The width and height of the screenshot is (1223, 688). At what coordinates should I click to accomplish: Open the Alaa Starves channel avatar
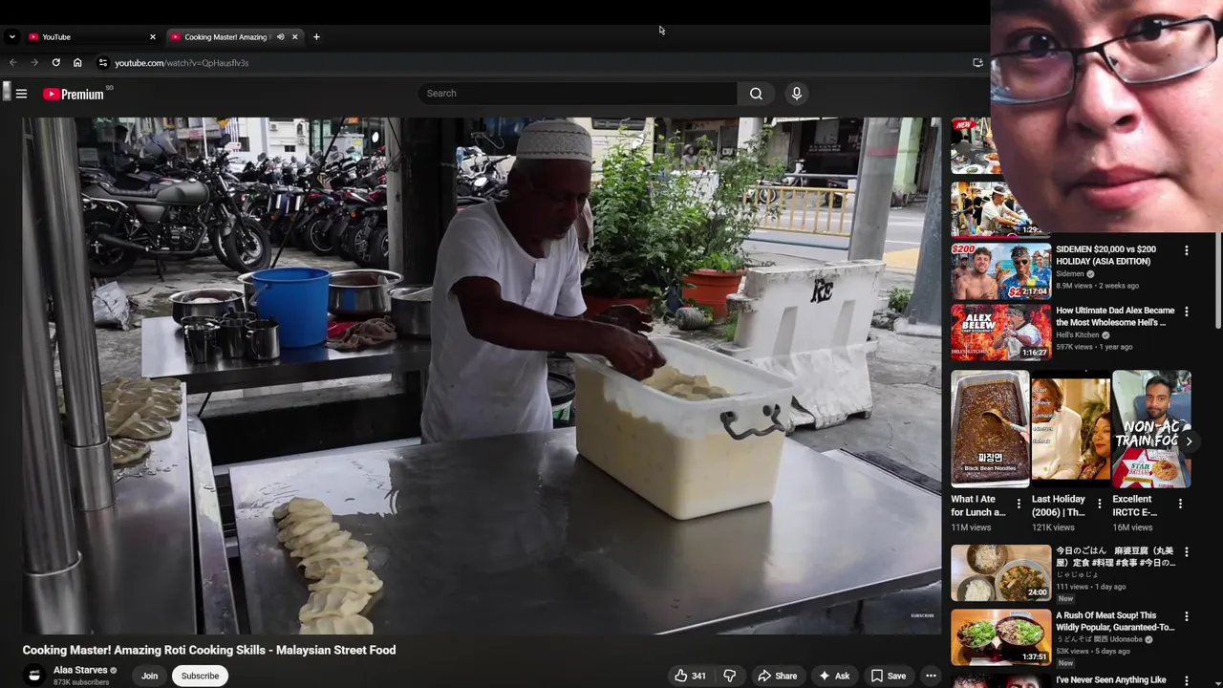point(34,676)
